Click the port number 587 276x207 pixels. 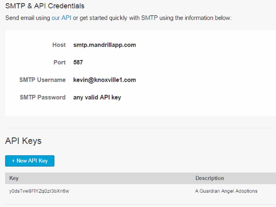[78, 63]
